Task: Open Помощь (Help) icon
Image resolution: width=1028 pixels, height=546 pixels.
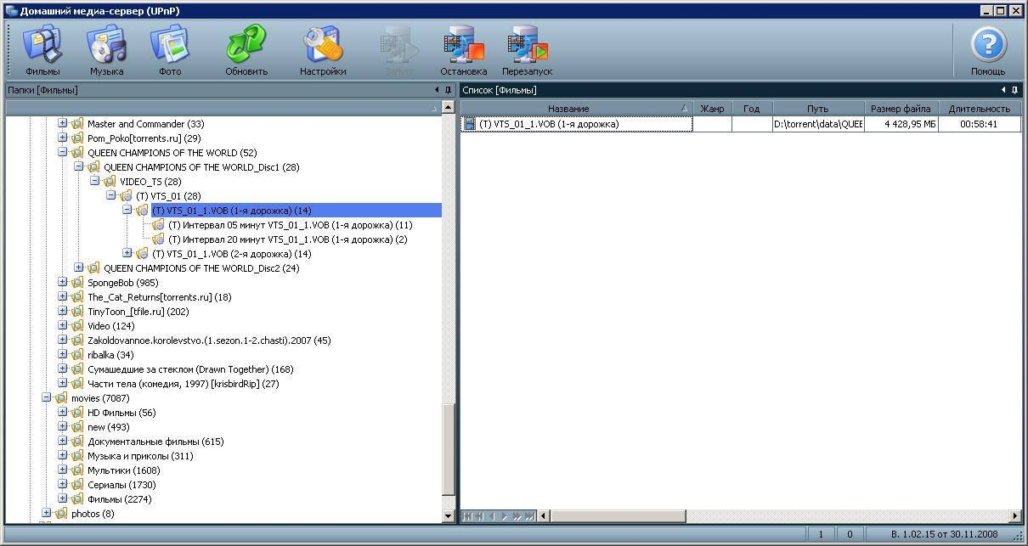Action: (x=988, y=50)
